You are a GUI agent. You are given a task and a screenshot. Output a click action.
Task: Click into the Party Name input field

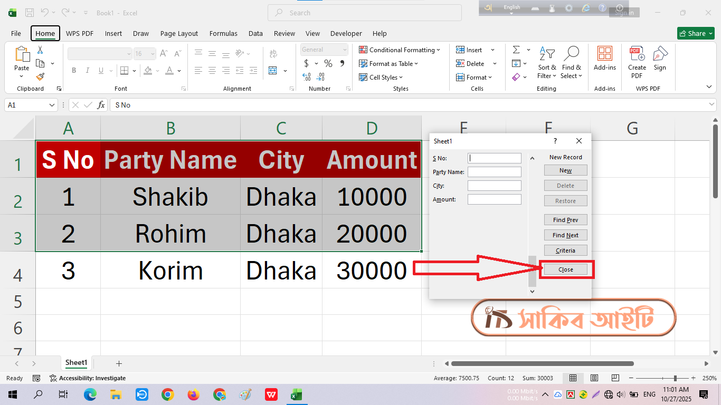tap(494, 172)
